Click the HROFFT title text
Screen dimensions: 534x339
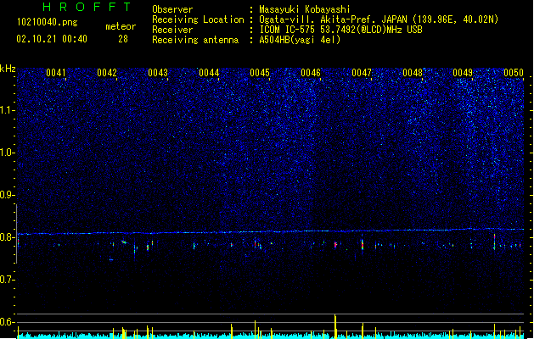[87, 7]
